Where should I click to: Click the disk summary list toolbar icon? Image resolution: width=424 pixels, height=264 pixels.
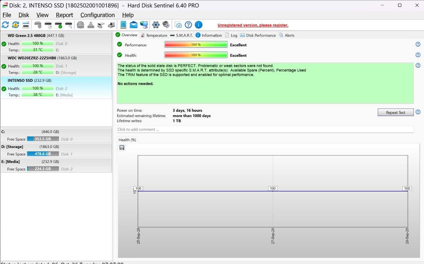[26, 25]
